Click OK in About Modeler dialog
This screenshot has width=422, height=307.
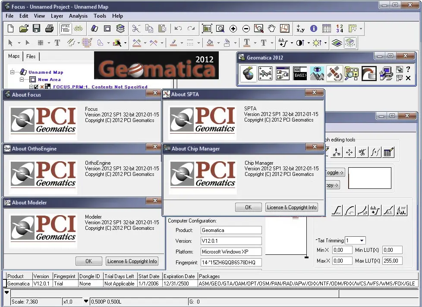click(88, 261)
